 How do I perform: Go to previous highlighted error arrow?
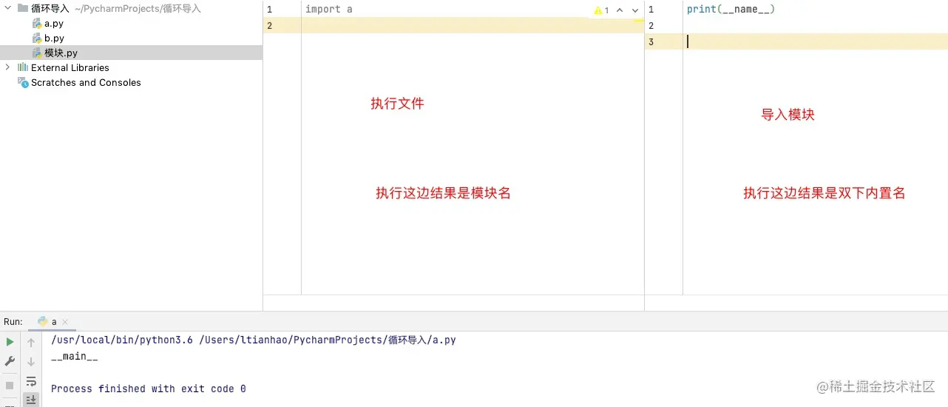620,10
